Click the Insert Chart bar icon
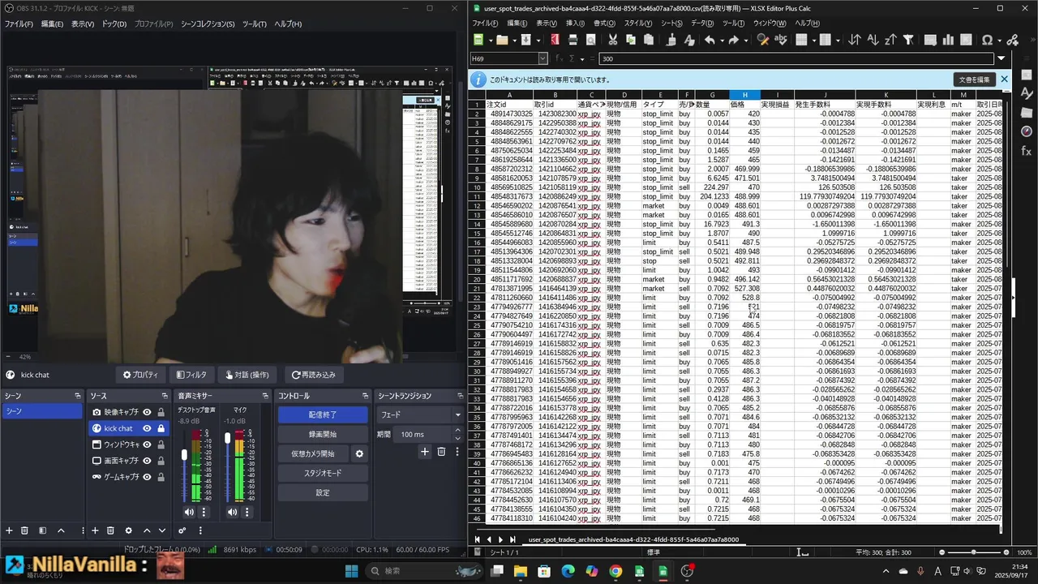1038x584 pixels. tap(948, 40)
